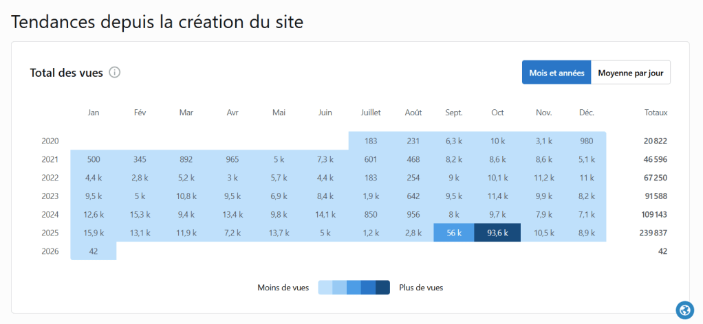Click the 2023 year row label
Viewport: 703px width, 324px height.
coord(50,196)
